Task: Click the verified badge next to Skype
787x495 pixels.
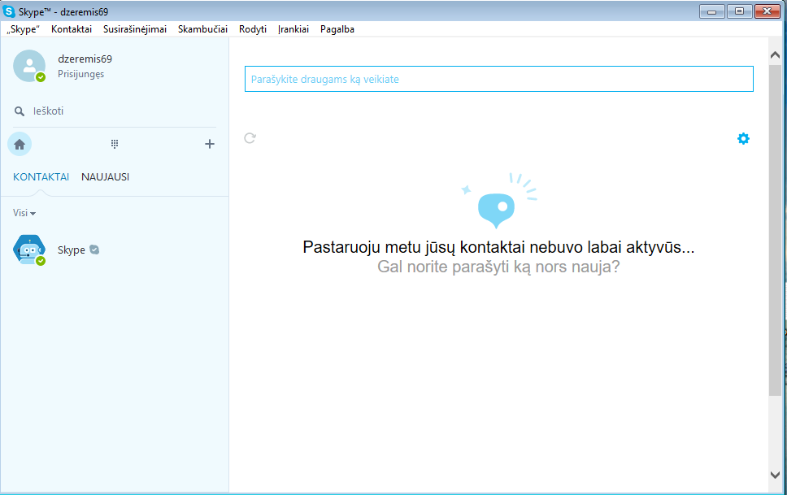Action: (x=93, y=250)
